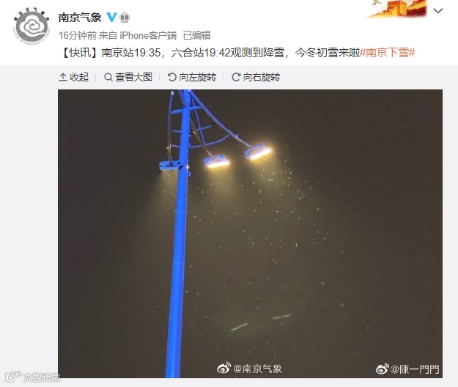Click the counterclockwise rotate icon

pyautogui.click(x=172, y=77)
